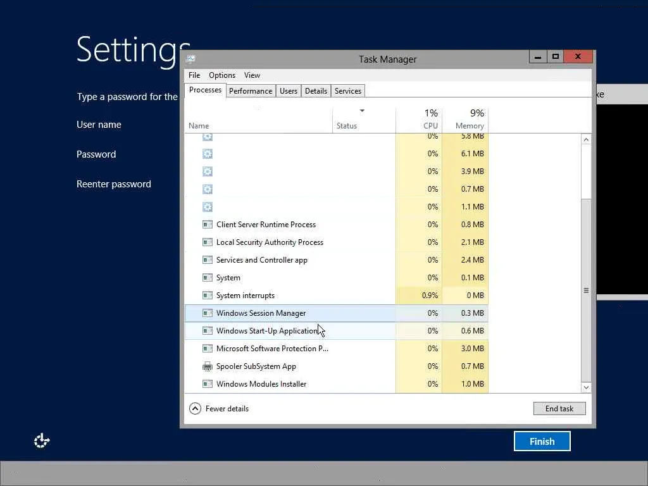Switch to the Details tab
The image size is (648, 486).
[x=316, y=91]
